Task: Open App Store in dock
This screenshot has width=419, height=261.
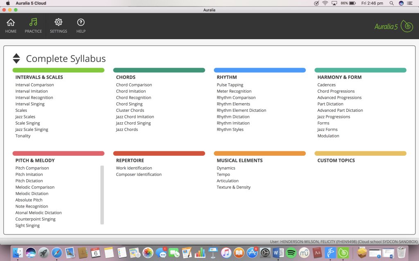Action: click(252, 252)
